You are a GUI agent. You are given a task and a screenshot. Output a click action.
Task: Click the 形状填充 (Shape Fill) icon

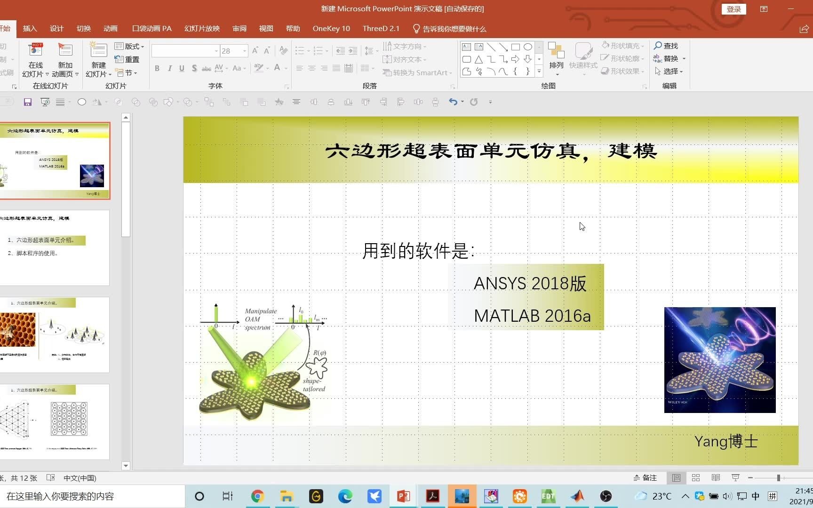605,46
